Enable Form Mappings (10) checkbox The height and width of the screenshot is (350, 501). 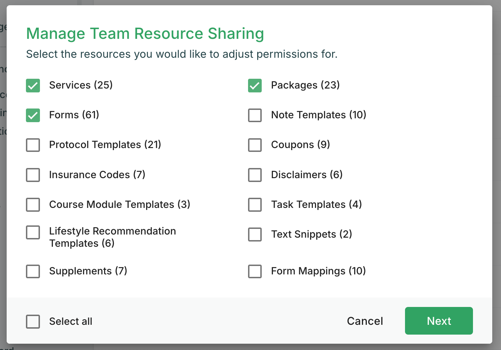255,271
